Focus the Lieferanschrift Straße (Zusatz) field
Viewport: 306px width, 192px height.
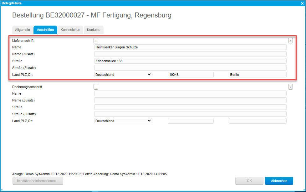point(190,68)
